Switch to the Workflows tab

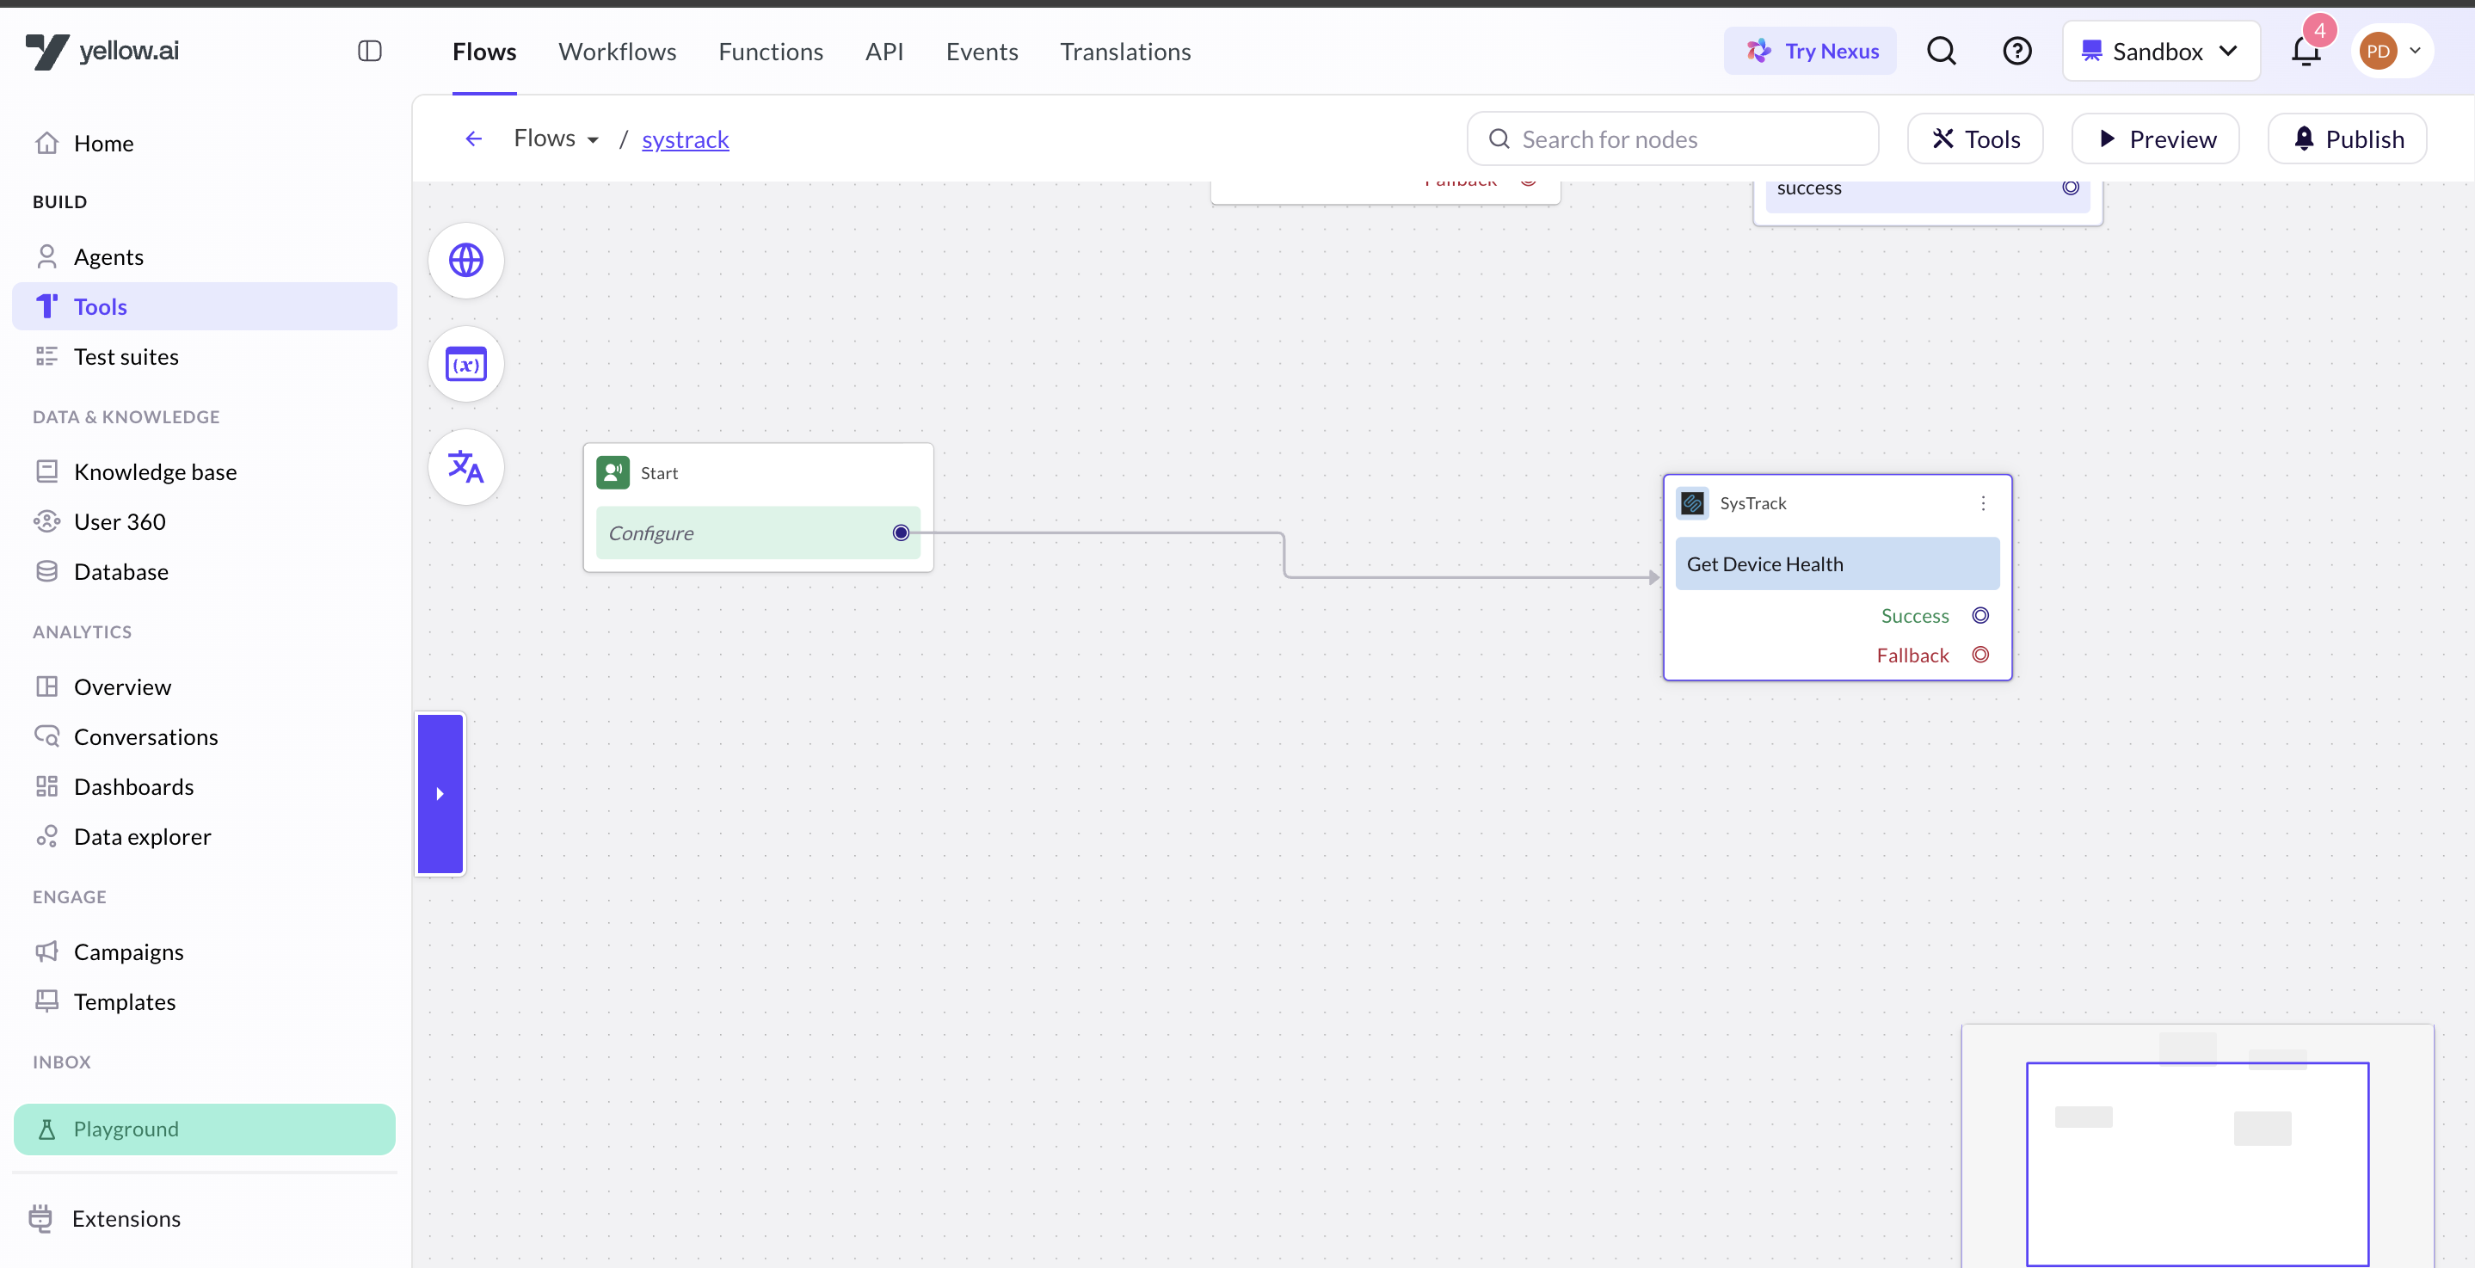pyautogui.click(x=617, y=51)
